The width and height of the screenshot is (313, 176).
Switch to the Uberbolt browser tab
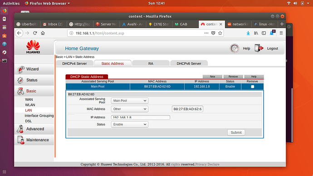27,24
